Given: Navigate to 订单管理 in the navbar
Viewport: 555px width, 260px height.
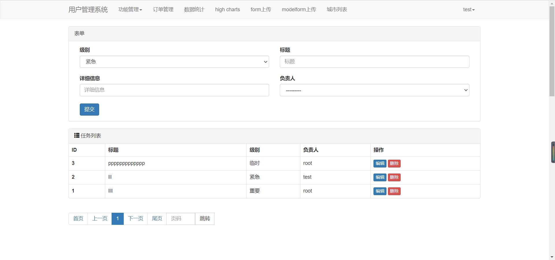Looking at the screenshot, I should (x=163, y=10).
